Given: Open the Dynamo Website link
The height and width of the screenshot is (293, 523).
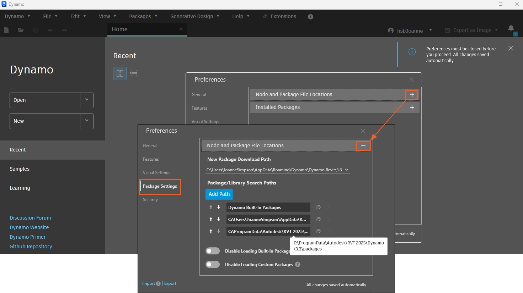Looking at the screenshot, I should 29,227.
